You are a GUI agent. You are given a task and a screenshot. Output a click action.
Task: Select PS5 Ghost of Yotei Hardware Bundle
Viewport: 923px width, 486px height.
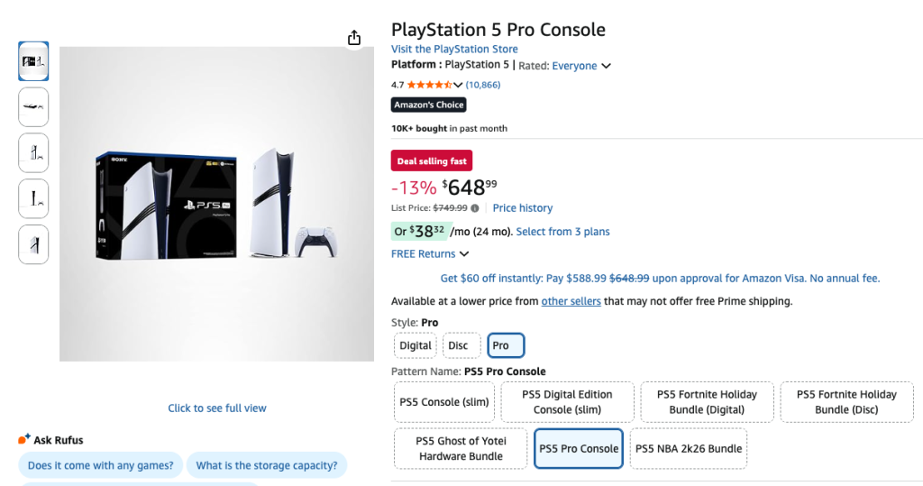coord(461,448)
